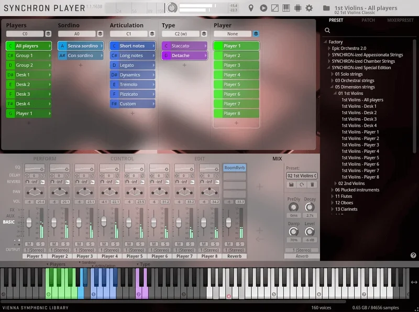
Task: Select the Staccato type slot
Action: tap(184, 46)
